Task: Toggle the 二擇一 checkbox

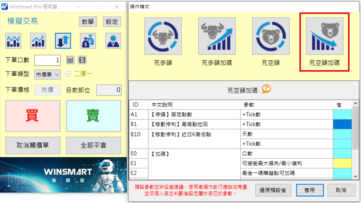Action: [x=68, y=74]
